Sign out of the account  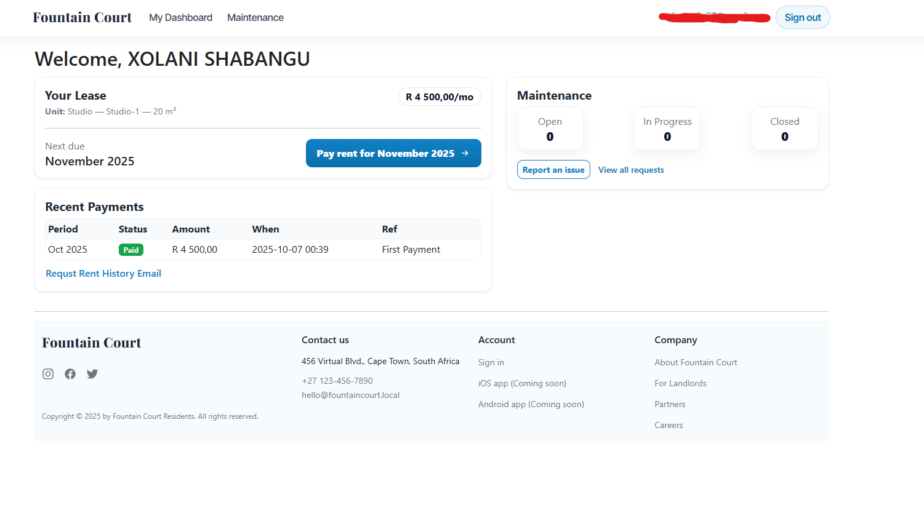[803, 17]
